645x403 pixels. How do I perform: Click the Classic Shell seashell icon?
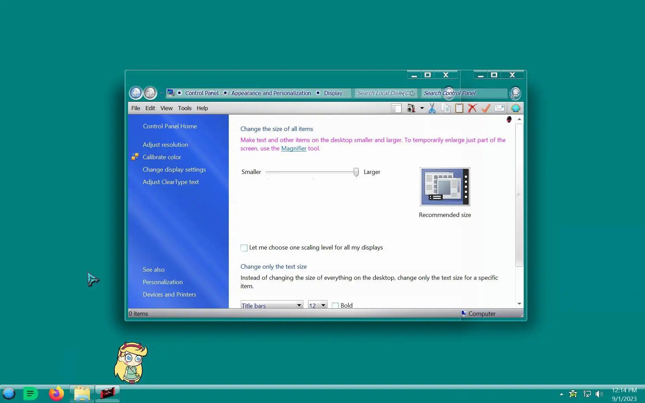(515, 108)
